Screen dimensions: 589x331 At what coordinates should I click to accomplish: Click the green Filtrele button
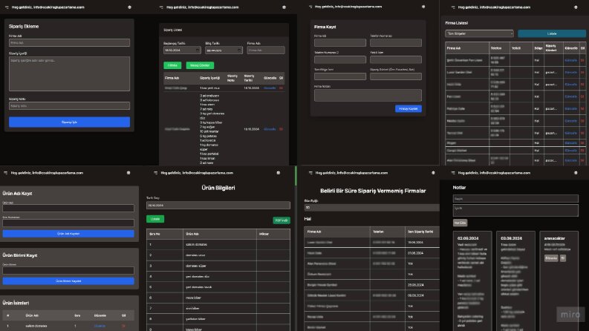(172, 65)
